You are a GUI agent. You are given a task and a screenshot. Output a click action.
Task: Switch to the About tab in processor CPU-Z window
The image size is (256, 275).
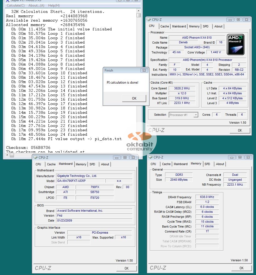pyautogui.click(x=218, y=26)
